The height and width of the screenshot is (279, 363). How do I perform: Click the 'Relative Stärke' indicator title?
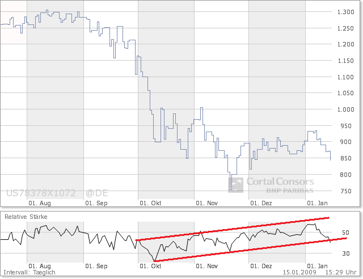tap(26, 217)
